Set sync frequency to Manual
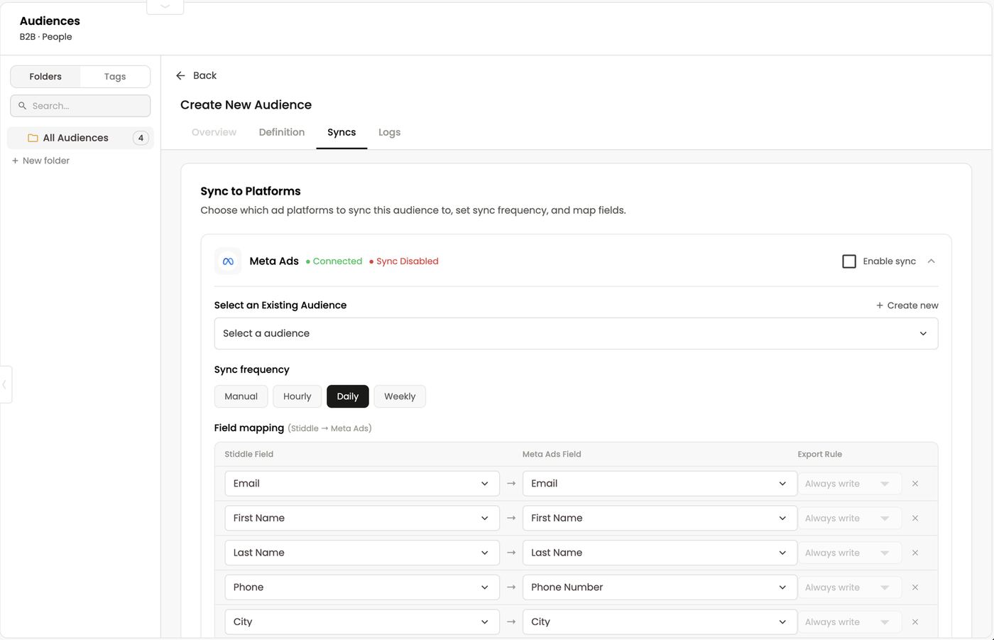The width and height of the screenshot is (994, 640). [x=241, y=396]
